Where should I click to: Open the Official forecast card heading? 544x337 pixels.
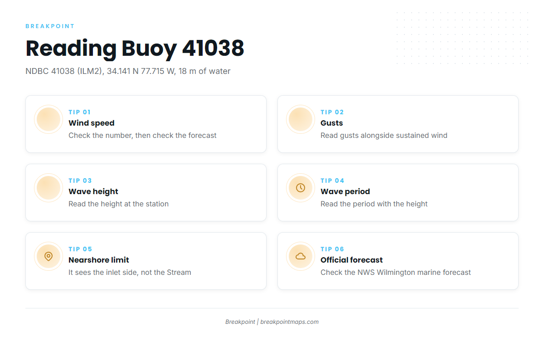[352, 260]
